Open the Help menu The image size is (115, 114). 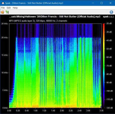[x=15, y=8]
